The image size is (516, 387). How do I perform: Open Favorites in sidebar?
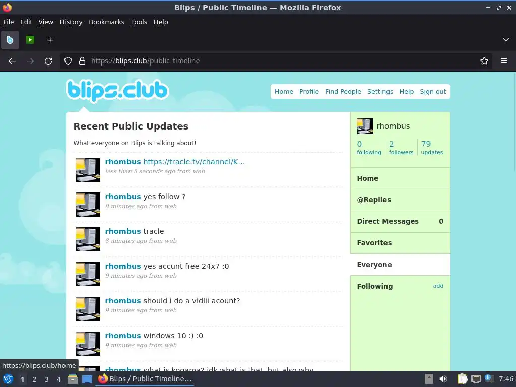click(400, 243)
